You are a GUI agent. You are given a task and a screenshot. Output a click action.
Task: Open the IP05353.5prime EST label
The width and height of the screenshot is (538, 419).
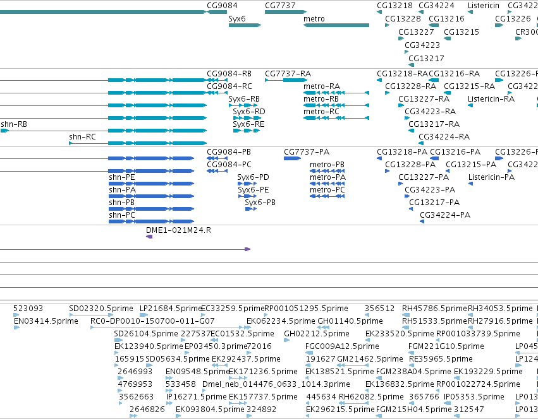point(474,397)
